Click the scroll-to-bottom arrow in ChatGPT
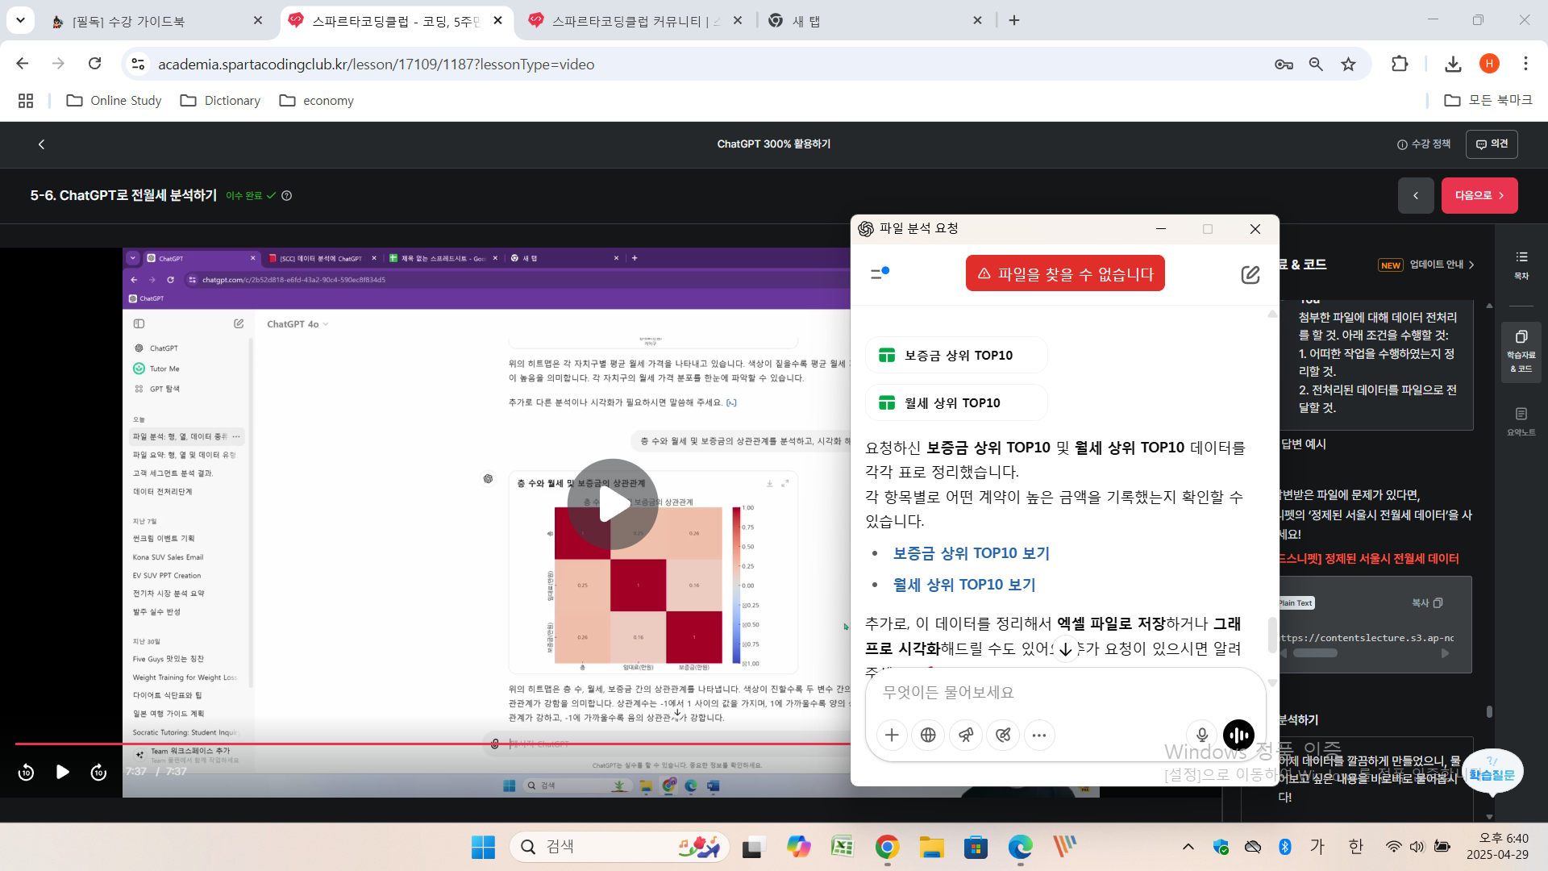The image size is (1548, 871). (1066, 648)
